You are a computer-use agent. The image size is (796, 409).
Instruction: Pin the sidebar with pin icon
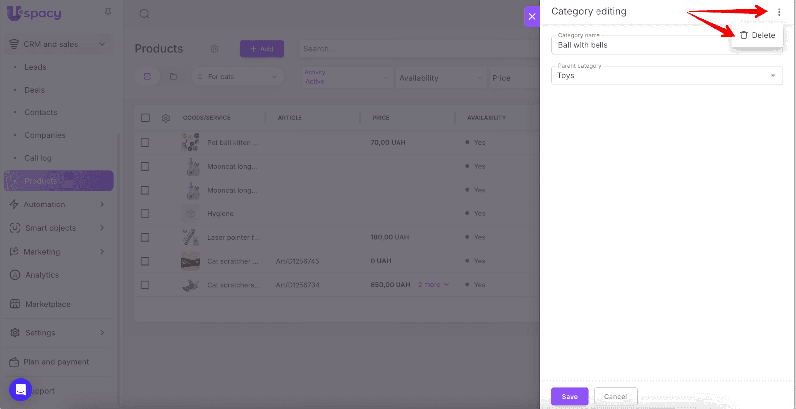pos(108,12)
